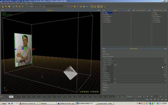Expand the Texture section in Node Params
The height and width of the screenshot is (105, 168).
[105, 85]
